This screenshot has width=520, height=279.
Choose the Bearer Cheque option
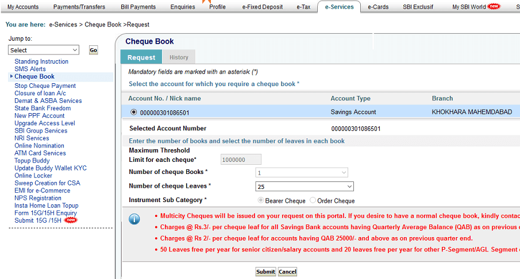(x=261, y=200)
